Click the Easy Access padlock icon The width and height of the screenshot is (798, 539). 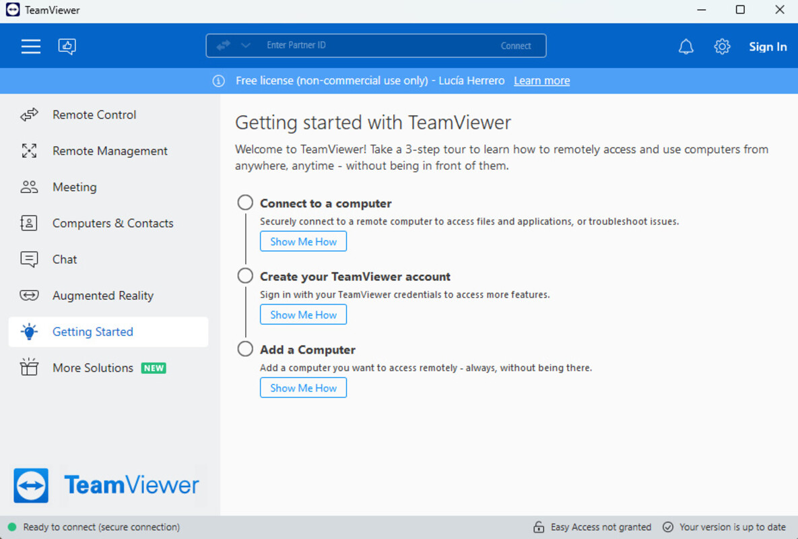point(538,527)
